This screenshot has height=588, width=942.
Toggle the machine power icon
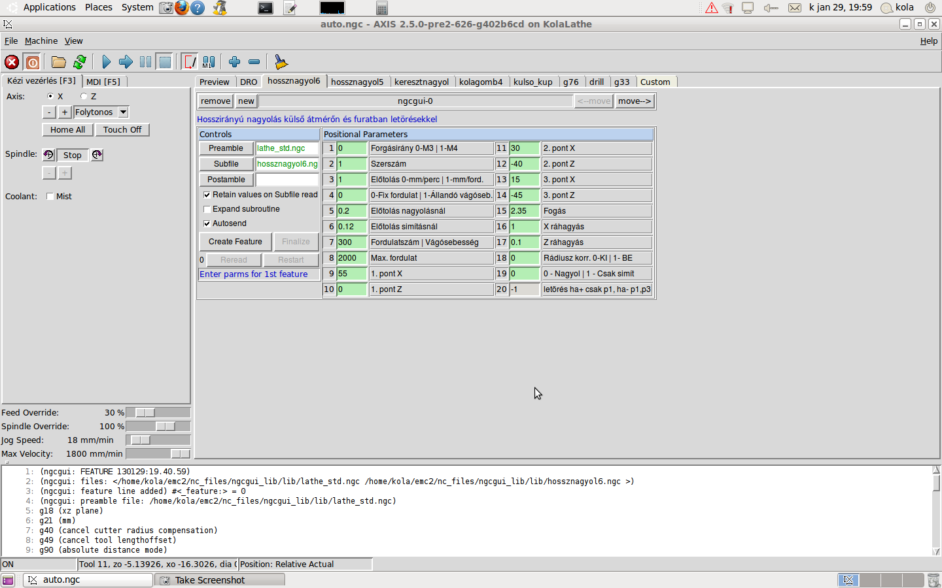click(32, 62)
